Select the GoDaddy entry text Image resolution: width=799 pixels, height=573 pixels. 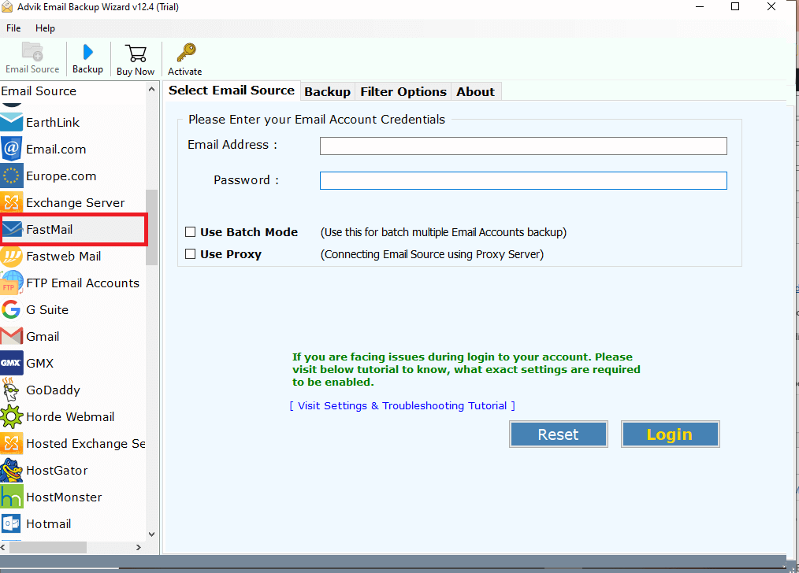click(53, 390)
